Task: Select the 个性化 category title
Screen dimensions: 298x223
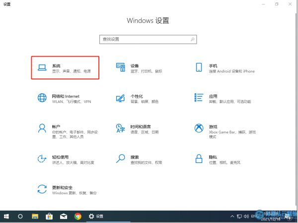Action: coord(137,96)
